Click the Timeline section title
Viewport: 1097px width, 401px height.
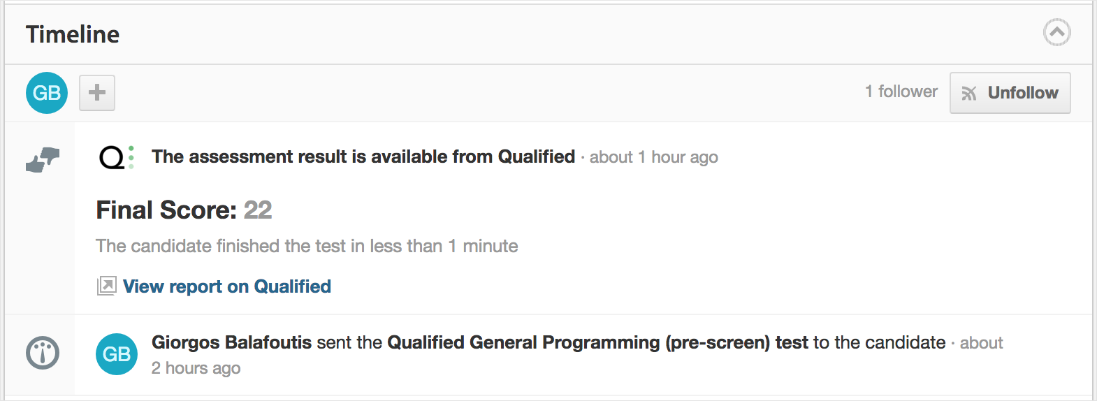click(73, 34)
